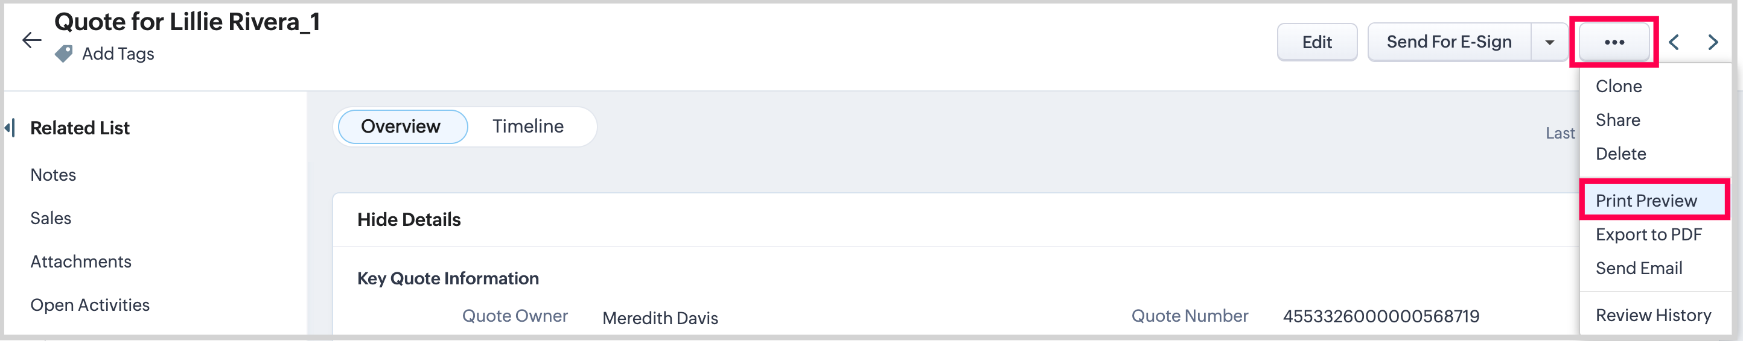The image size is (1743, 341).
Task: Open Print Preview from the menu
Action: click(1646, 201)
